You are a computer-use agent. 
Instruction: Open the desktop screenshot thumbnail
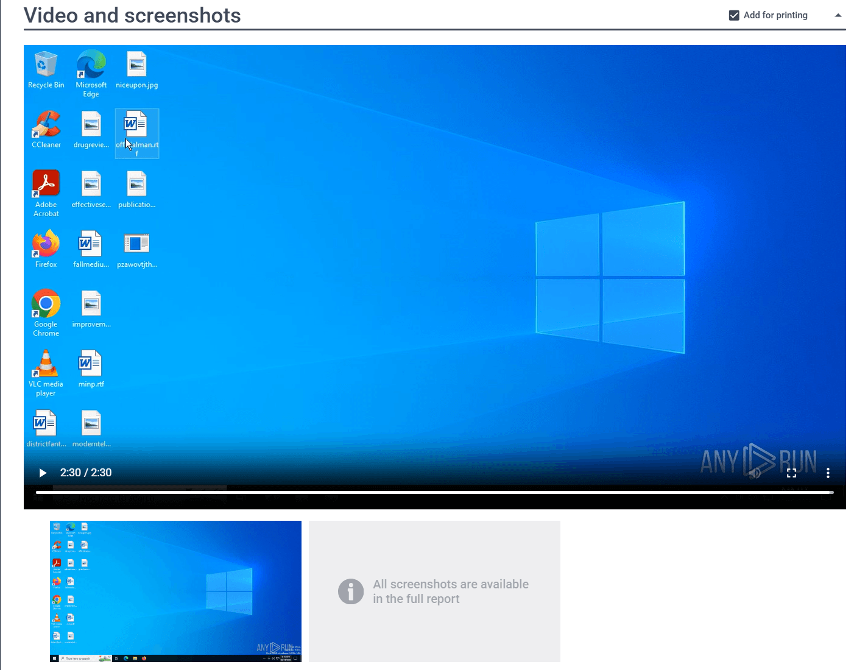click(x=175, y=591)
